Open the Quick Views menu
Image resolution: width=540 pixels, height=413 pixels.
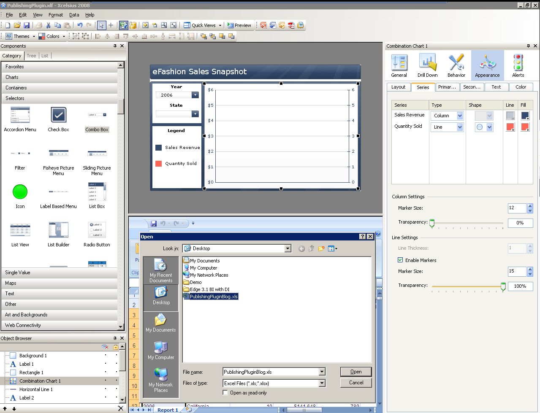[x=202, y=25]
